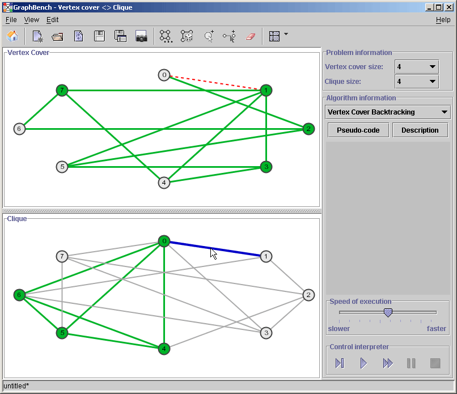Open the Vertex Cover Backtracking algorithm dropdown
The height and width of the screenshot is (394, 457).
click(x=388, y=112)
